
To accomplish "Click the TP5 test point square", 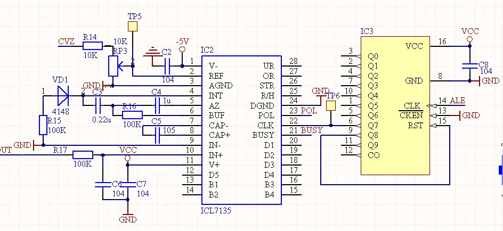I will [133, 26].
